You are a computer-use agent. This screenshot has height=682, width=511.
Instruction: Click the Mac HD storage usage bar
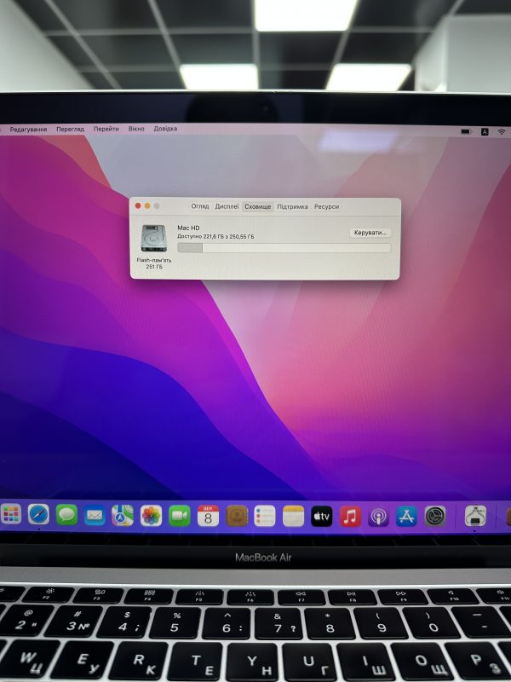click(x=284, y=248)
